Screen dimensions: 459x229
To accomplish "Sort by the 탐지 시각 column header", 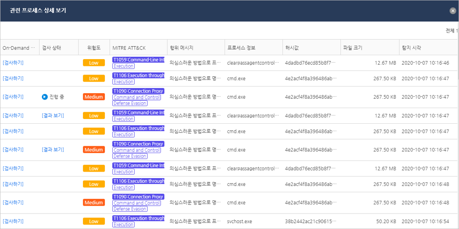I will click(x=412, y=48).
